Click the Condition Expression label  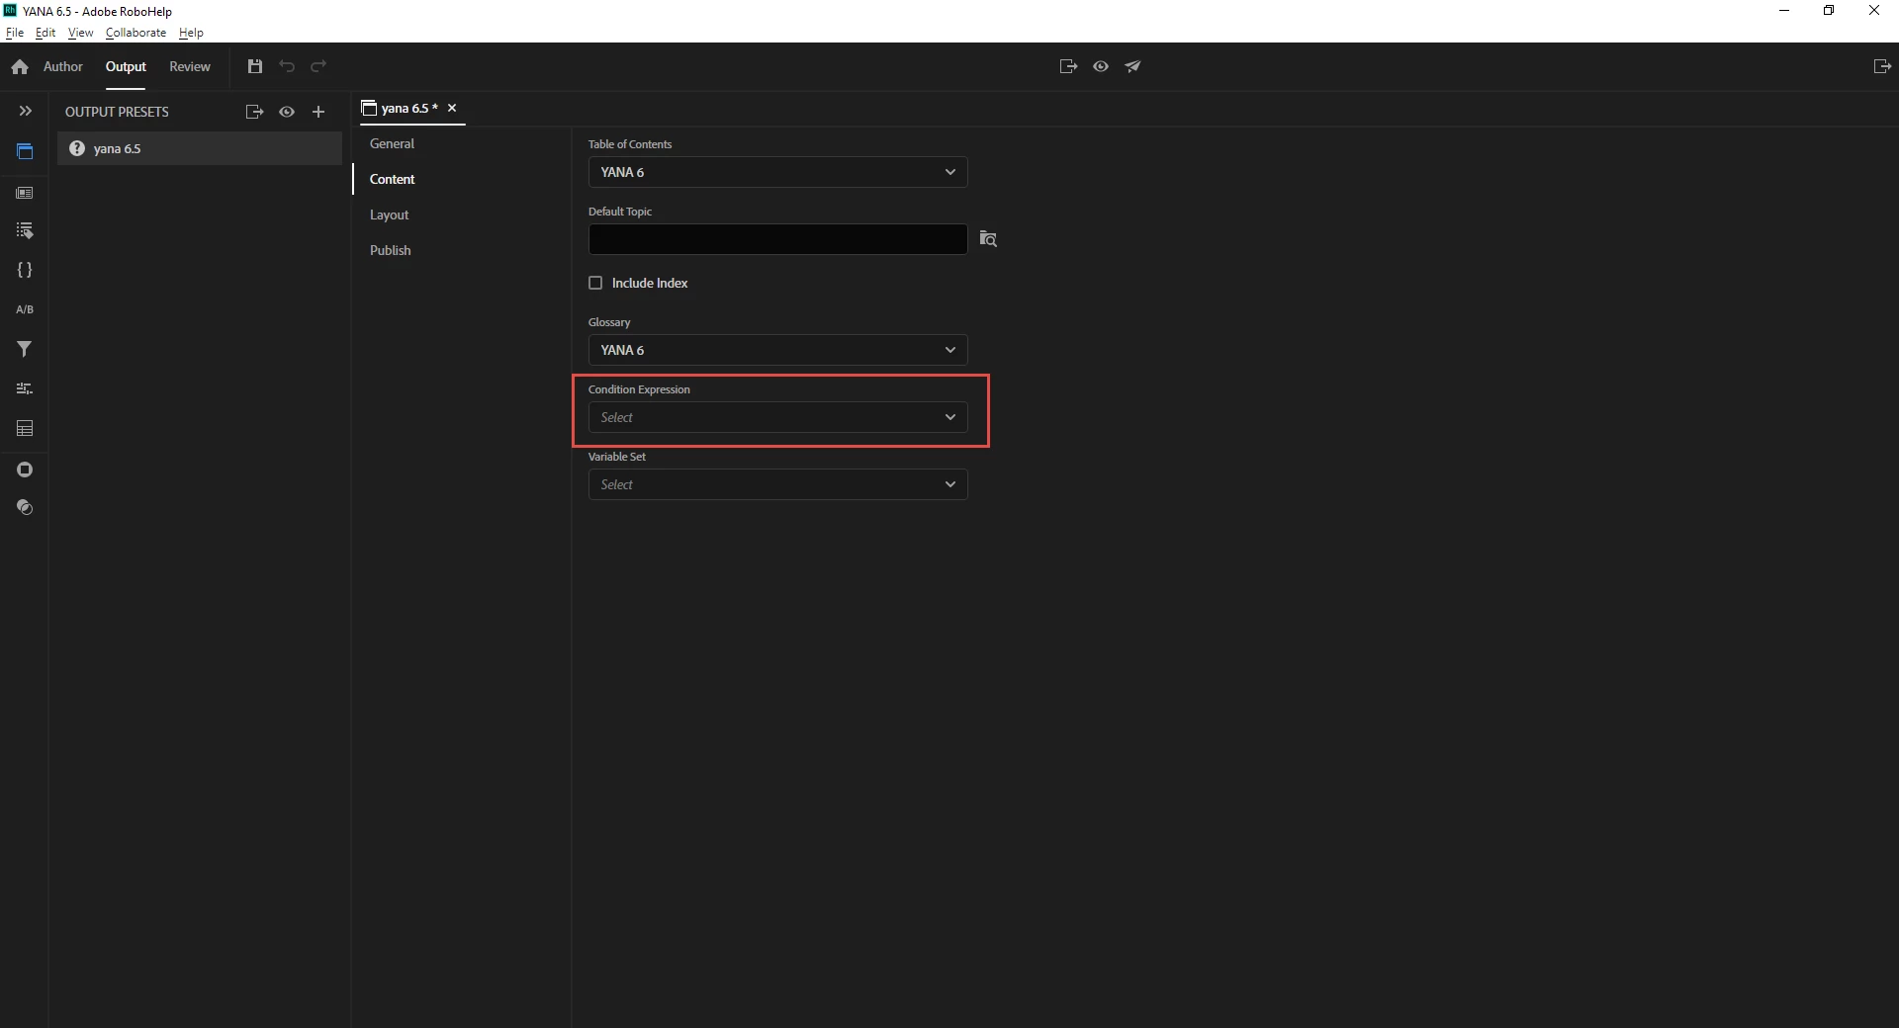tap(639, 389)
